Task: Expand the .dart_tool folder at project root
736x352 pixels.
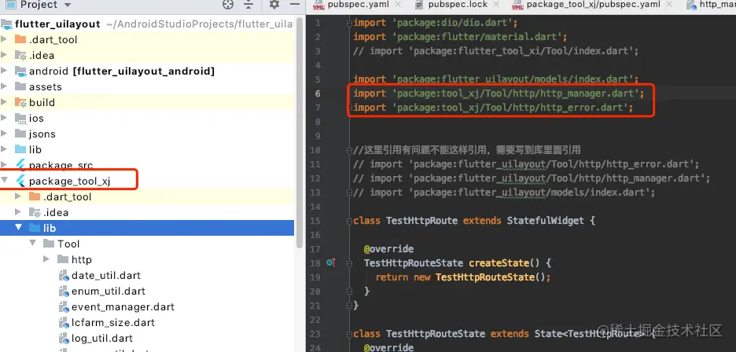Action: [x=4, y=39]
